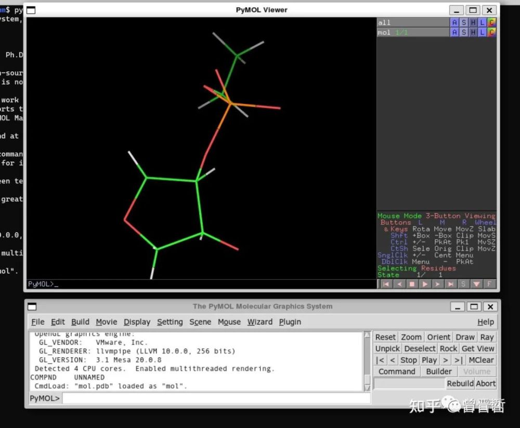This screenshot has width=520, height=428.
Task: Toggle the Rock button
Action: (x=448, y=349)
